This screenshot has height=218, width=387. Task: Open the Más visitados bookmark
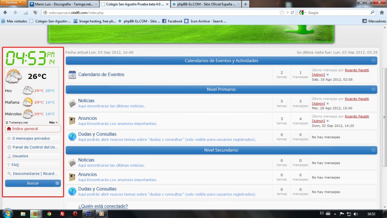[14, 21]
